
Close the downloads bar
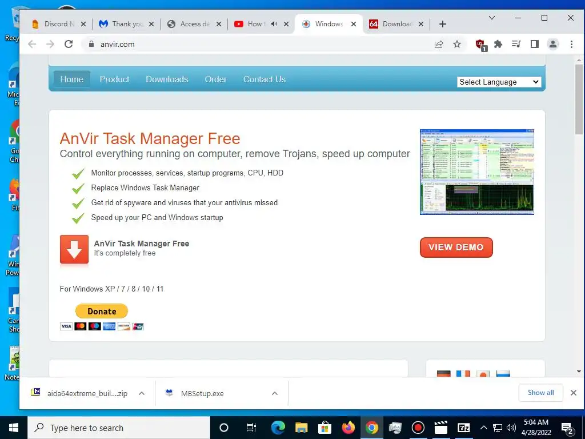(x=574, y=392)
